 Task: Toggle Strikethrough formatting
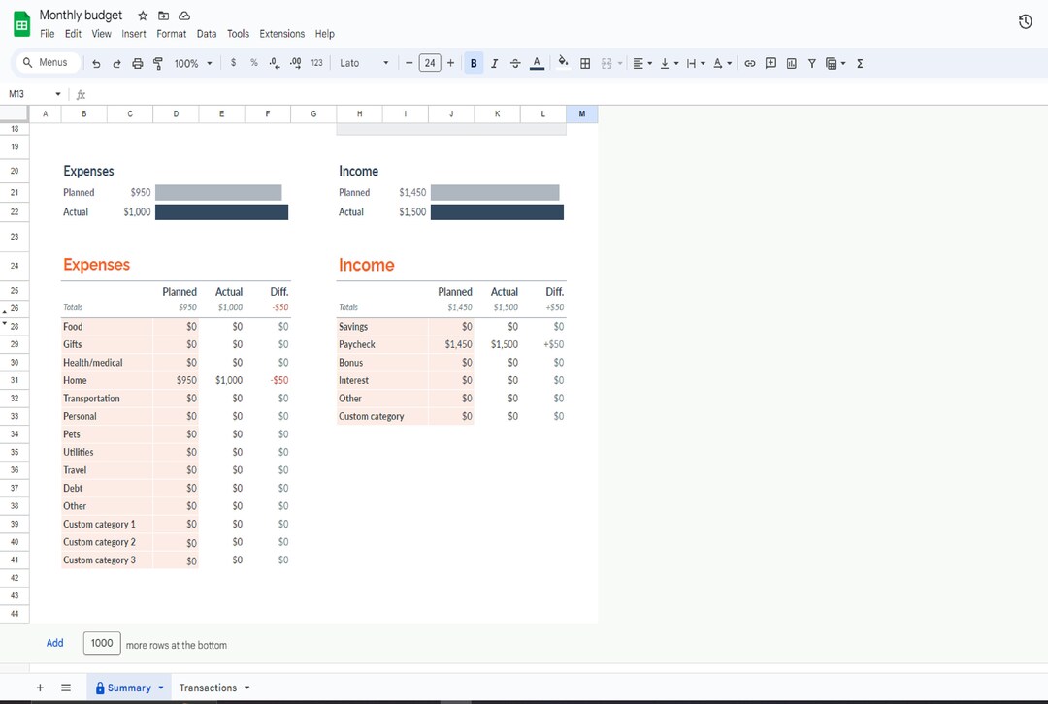point(515,63)
